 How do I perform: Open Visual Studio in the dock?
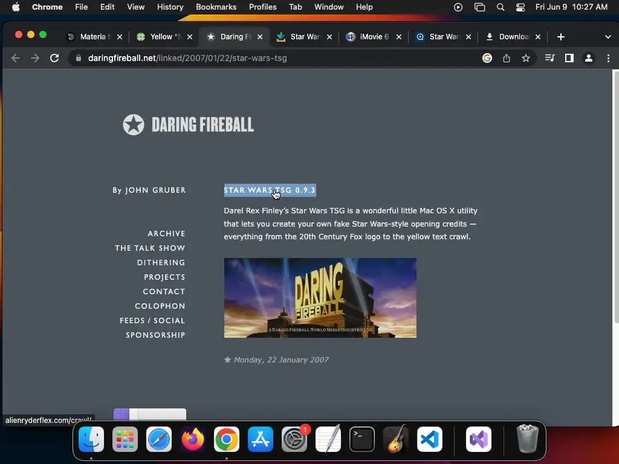[x=479, y=439]
